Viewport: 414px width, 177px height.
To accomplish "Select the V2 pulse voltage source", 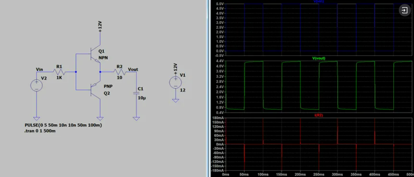I will click(37, 85).
